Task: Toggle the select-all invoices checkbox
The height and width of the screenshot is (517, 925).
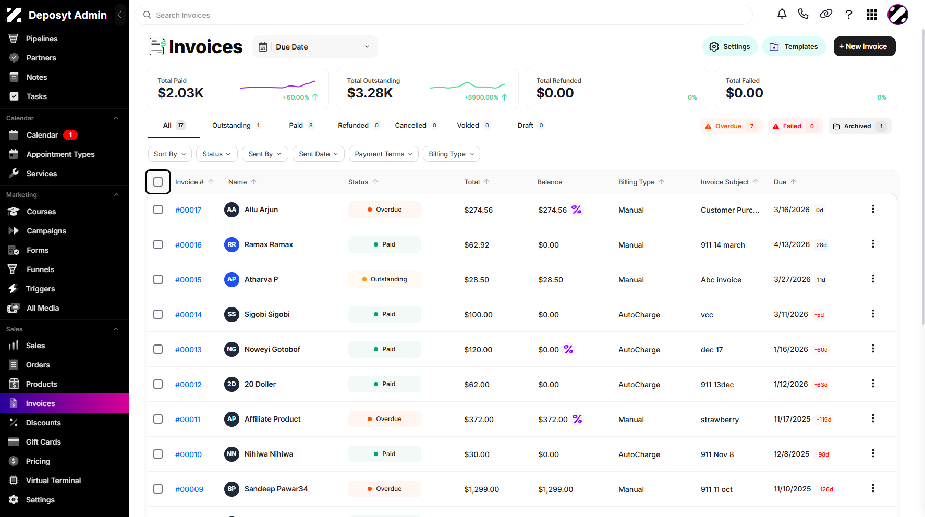Action: coord(158,182)
